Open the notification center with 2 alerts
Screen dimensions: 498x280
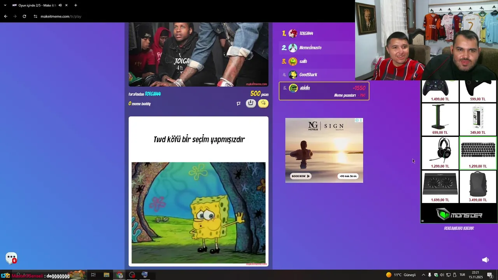tap(490, 275)
